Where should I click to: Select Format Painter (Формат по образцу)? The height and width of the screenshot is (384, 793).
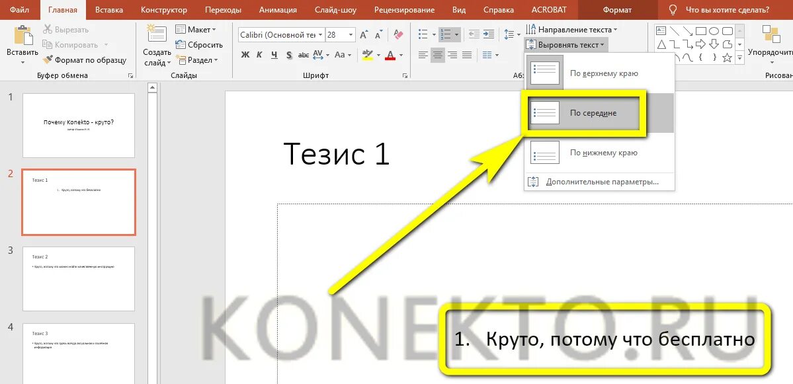(x=85, y=60)
